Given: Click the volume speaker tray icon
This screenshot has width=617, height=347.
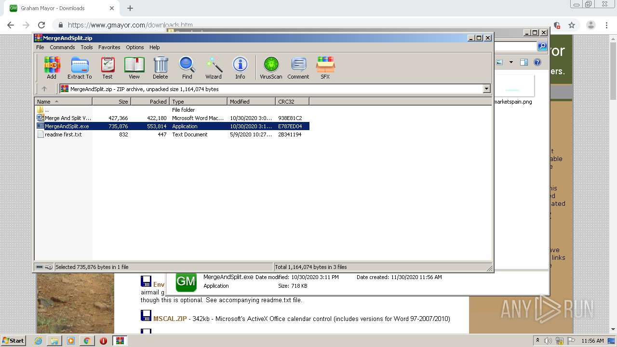Looking at the screenshot, I should [x=548, y=341].
